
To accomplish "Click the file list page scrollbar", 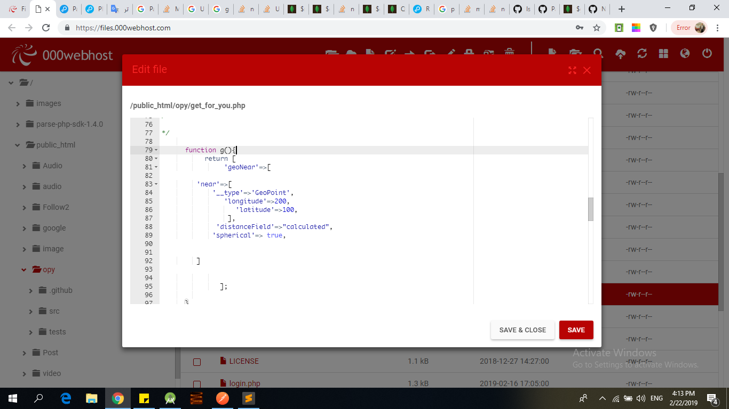I will (721, 241).
